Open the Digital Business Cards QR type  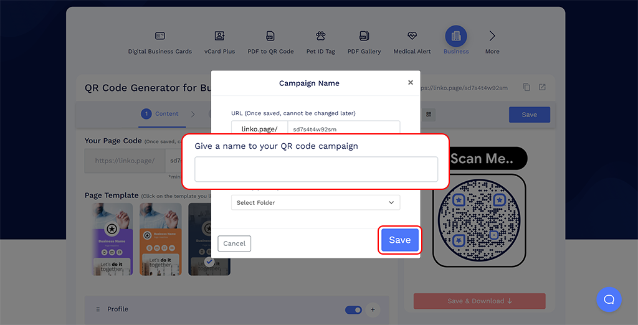pos(160,36)
